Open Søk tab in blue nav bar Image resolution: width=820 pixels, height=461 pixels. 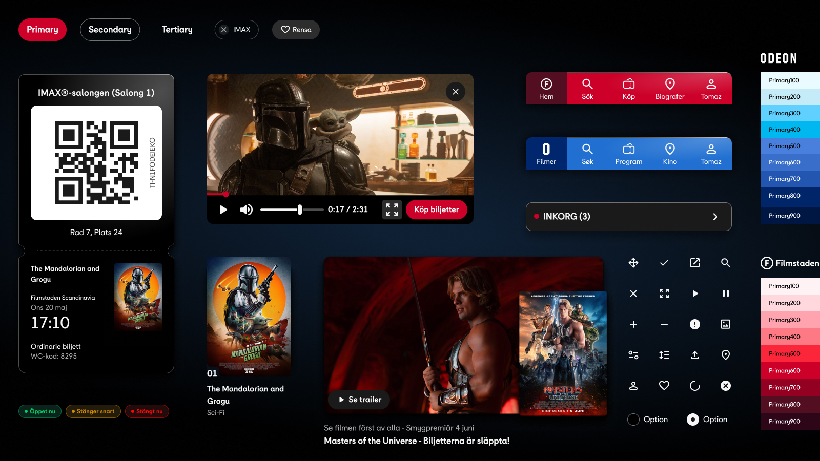(x=587, y=154)
